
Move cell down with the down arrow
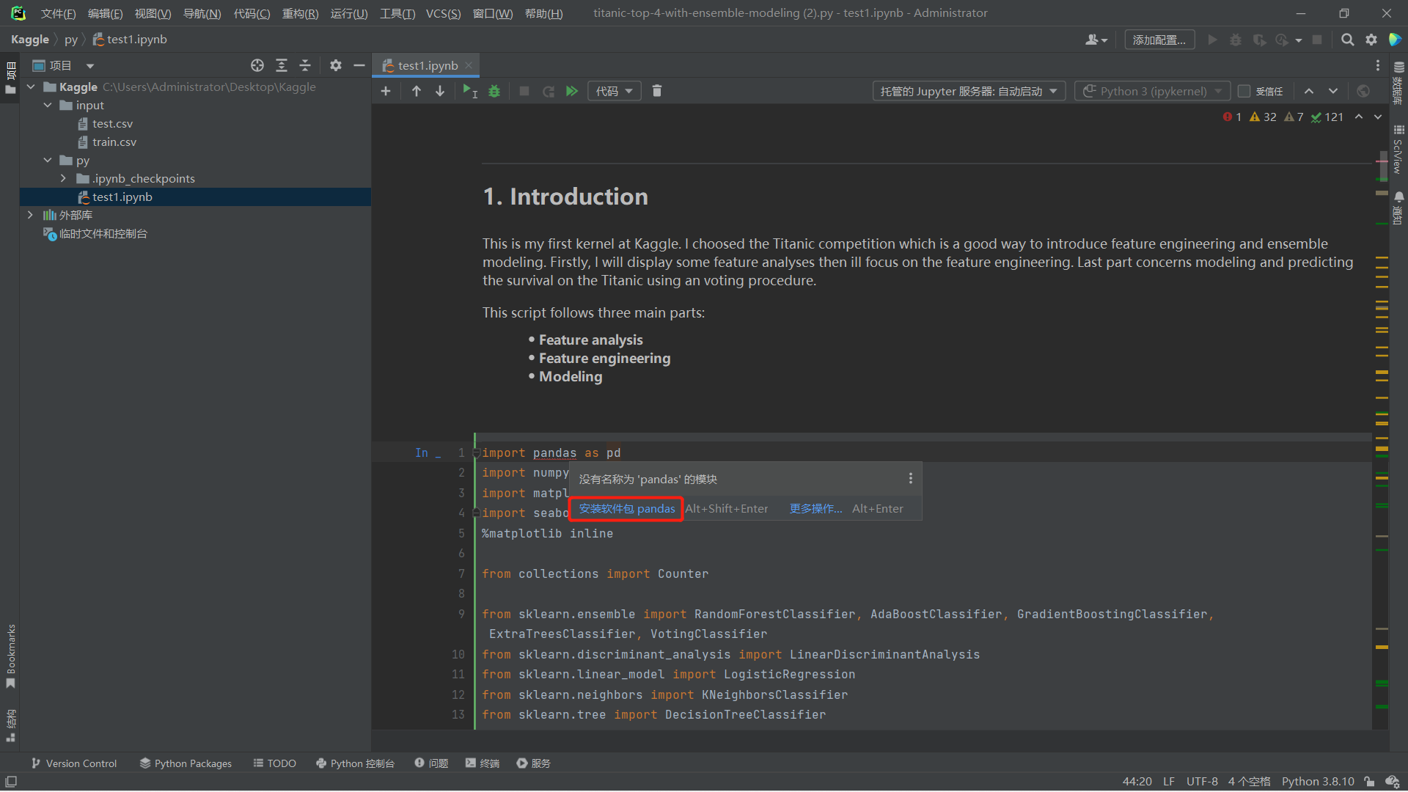point(440,91)
